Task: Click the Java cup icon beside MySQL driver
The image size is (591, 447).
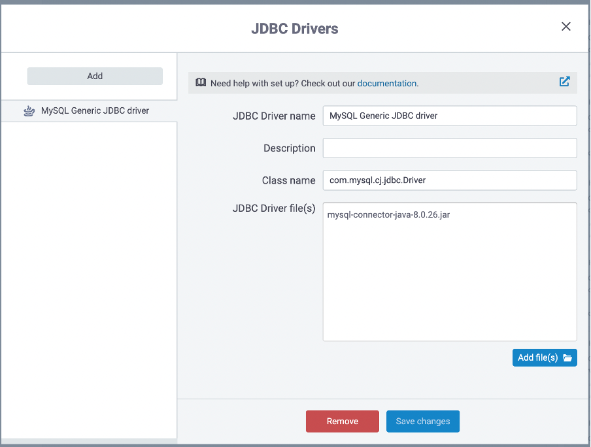Action: [x=28, y=111]
